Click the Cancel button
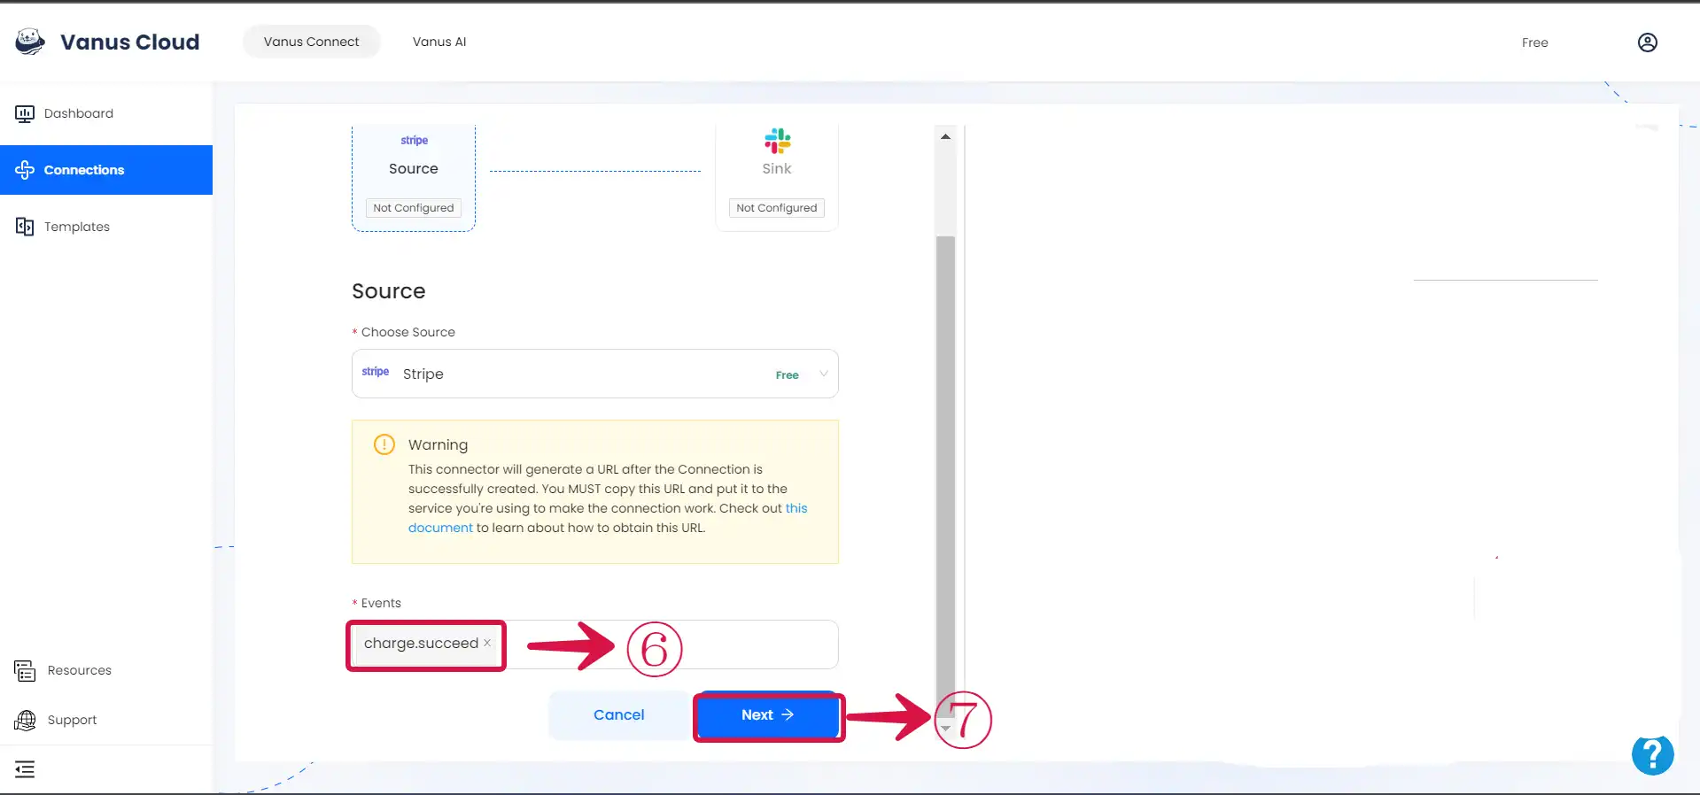 tap(619, 715)
